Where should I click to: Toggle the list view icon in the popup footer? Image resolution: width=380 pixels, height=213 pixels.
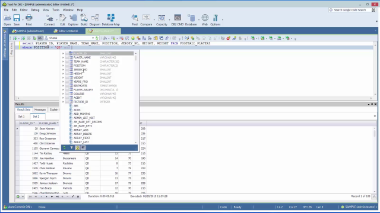pyautogui.click(x=83, y=148)
